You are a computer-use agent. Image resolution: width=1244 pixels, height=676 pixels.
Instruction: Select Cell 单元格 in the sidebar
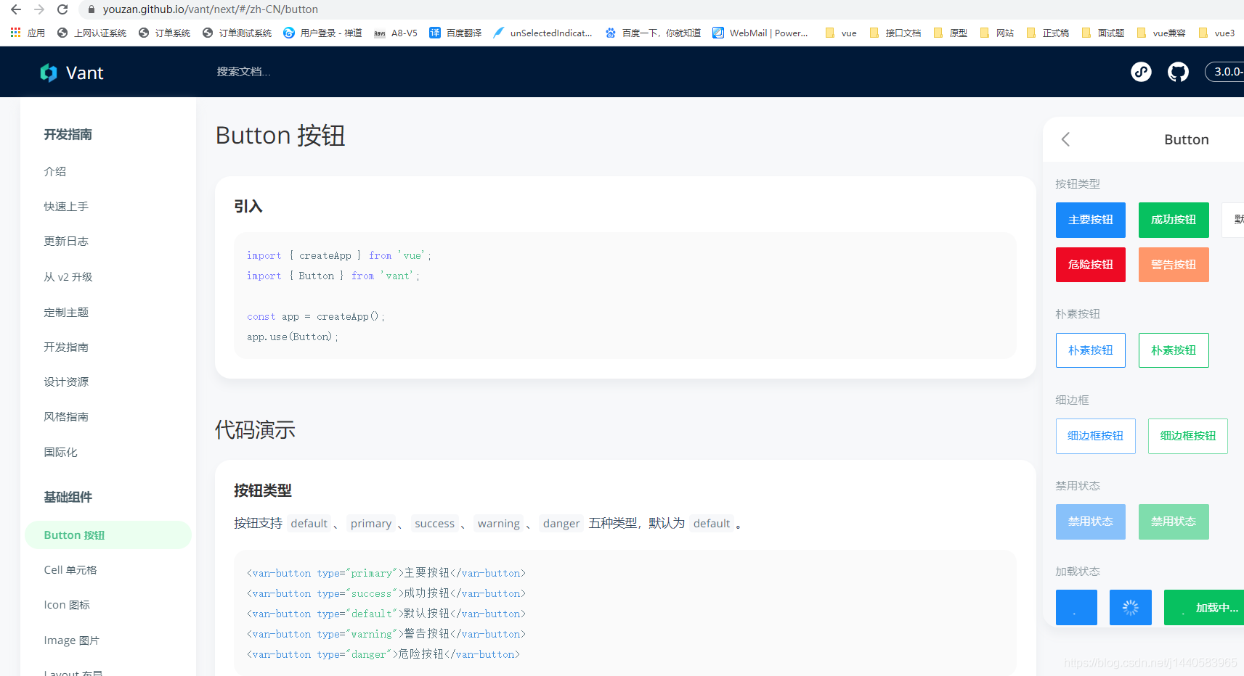coord(70,569)
